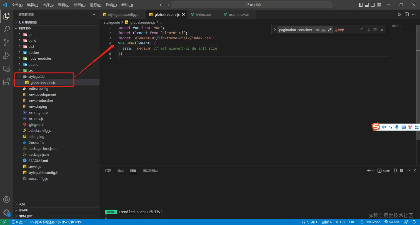Open the Remote Explorer view
420x225 pixels.
coord(6,69)
